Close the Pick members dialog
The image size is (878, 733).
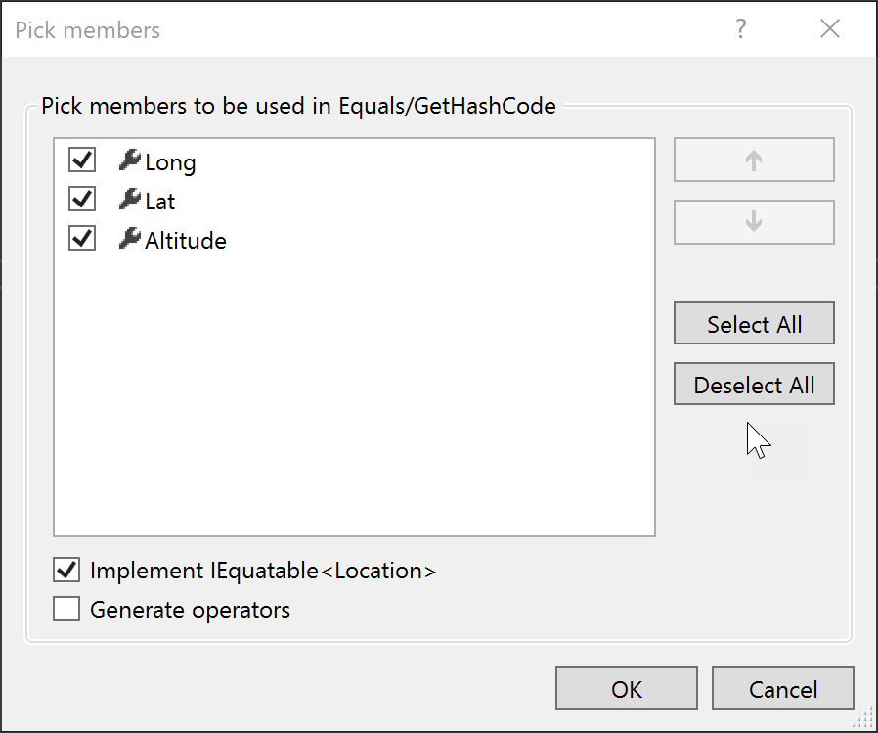pos(830,28)
